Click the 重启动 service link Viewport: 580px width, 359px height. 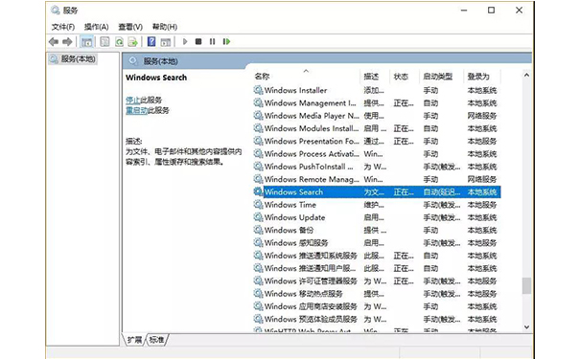pos(136,110)
